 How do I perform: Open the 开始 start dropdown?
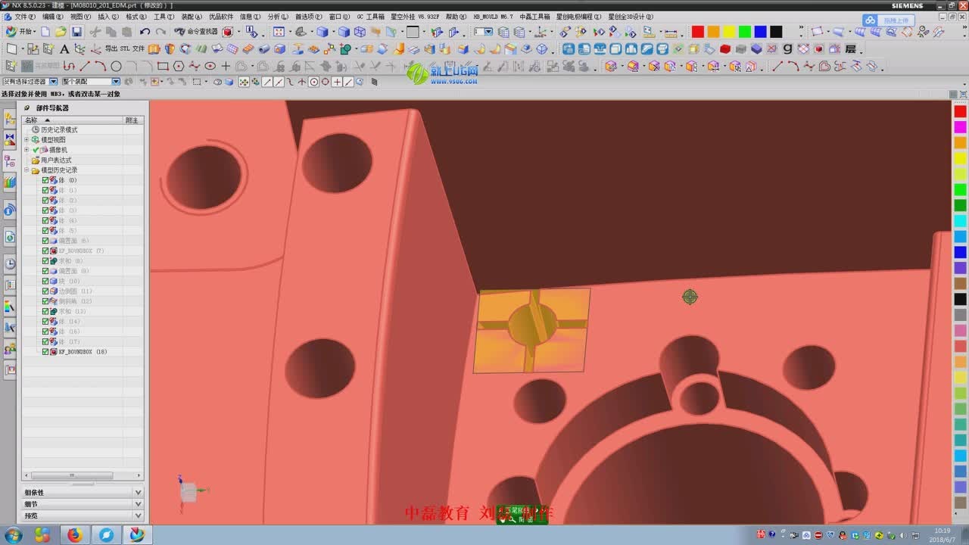20,32
